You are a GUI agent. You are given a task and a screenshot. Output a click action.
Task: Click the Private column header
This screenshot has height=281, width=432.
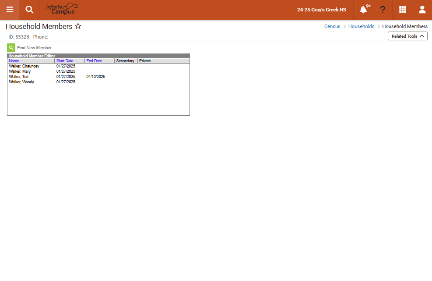coord(145,61)
